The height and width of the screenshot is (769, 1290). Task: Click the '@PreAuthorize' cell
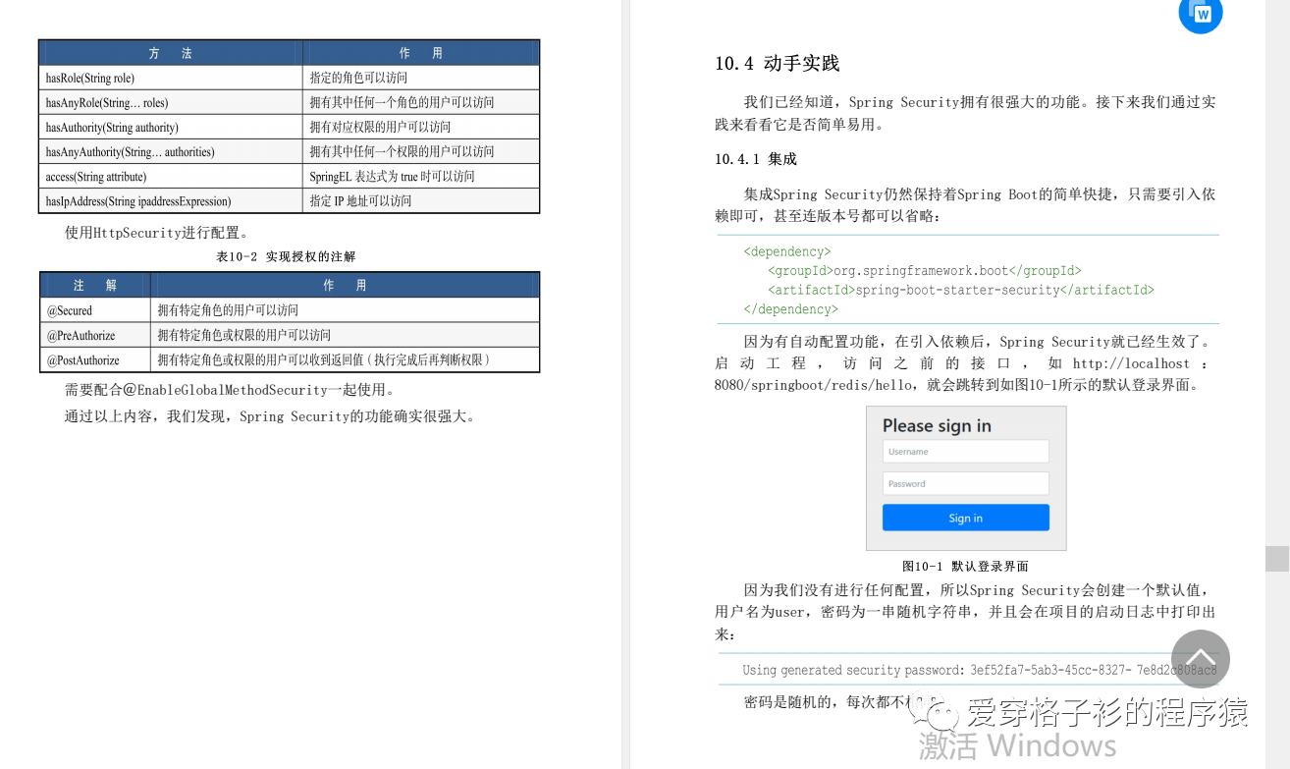tap(95, 335)
